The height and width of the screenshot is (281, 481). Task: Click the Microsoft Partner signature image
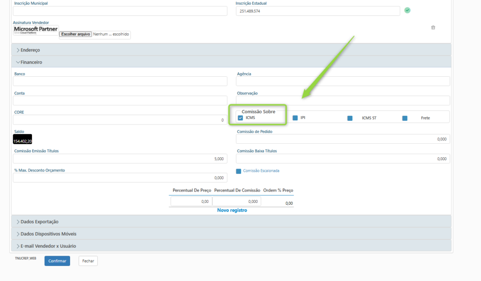(x=36, y=30)
